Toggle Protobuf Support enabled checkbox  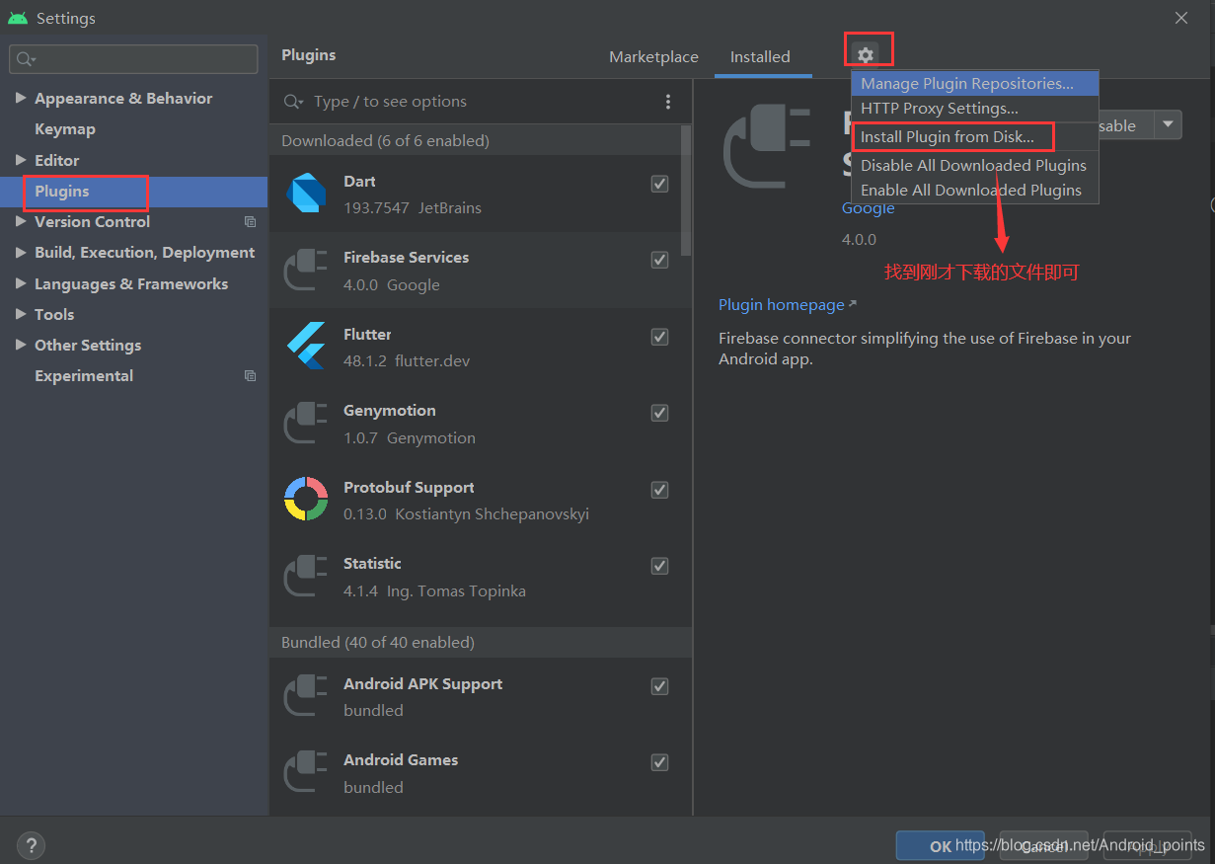coord(659,490)
